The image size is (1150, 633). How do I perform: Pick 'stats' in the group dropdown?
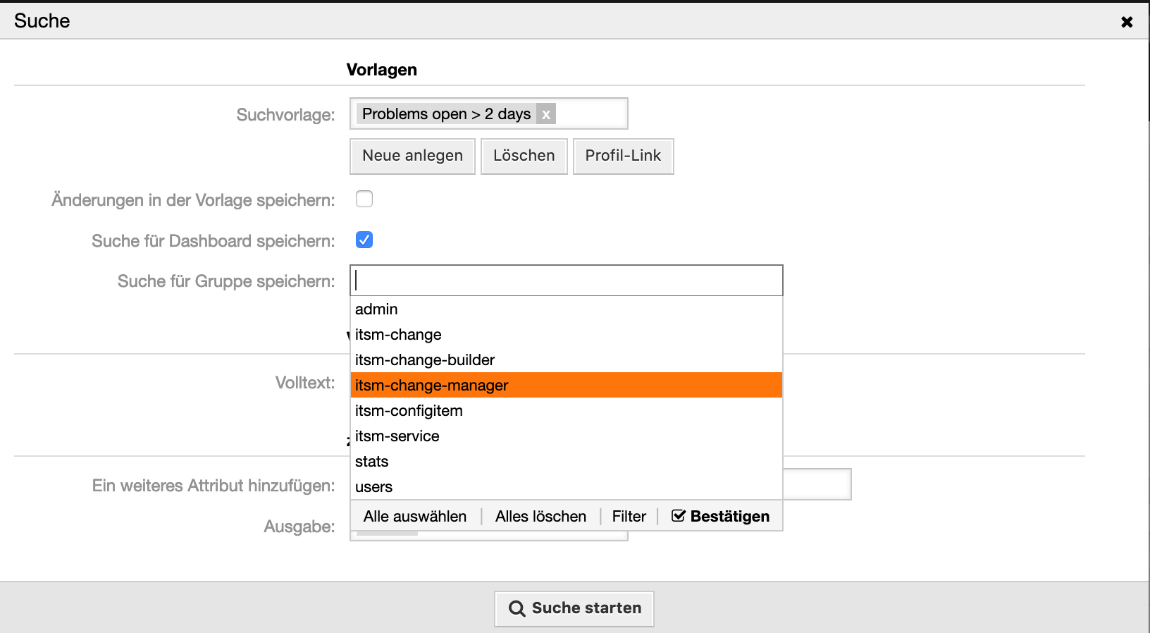[372, 462]
